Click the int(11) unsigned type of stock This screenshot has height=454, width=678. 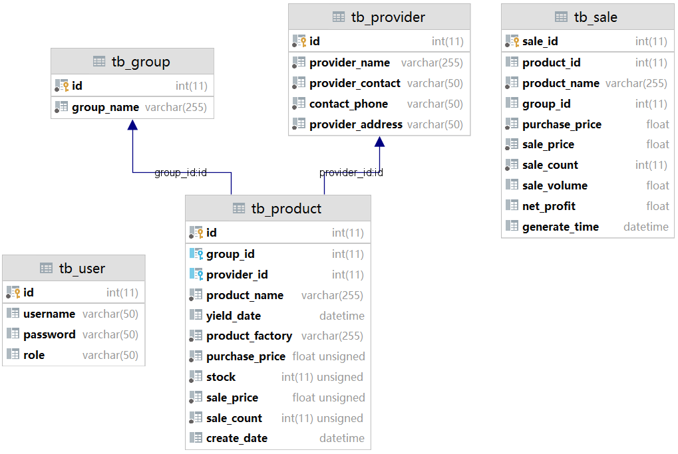322,377
